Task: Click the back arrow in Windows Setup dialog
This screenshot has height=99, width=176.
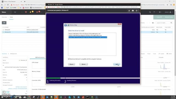Action: 65,25
